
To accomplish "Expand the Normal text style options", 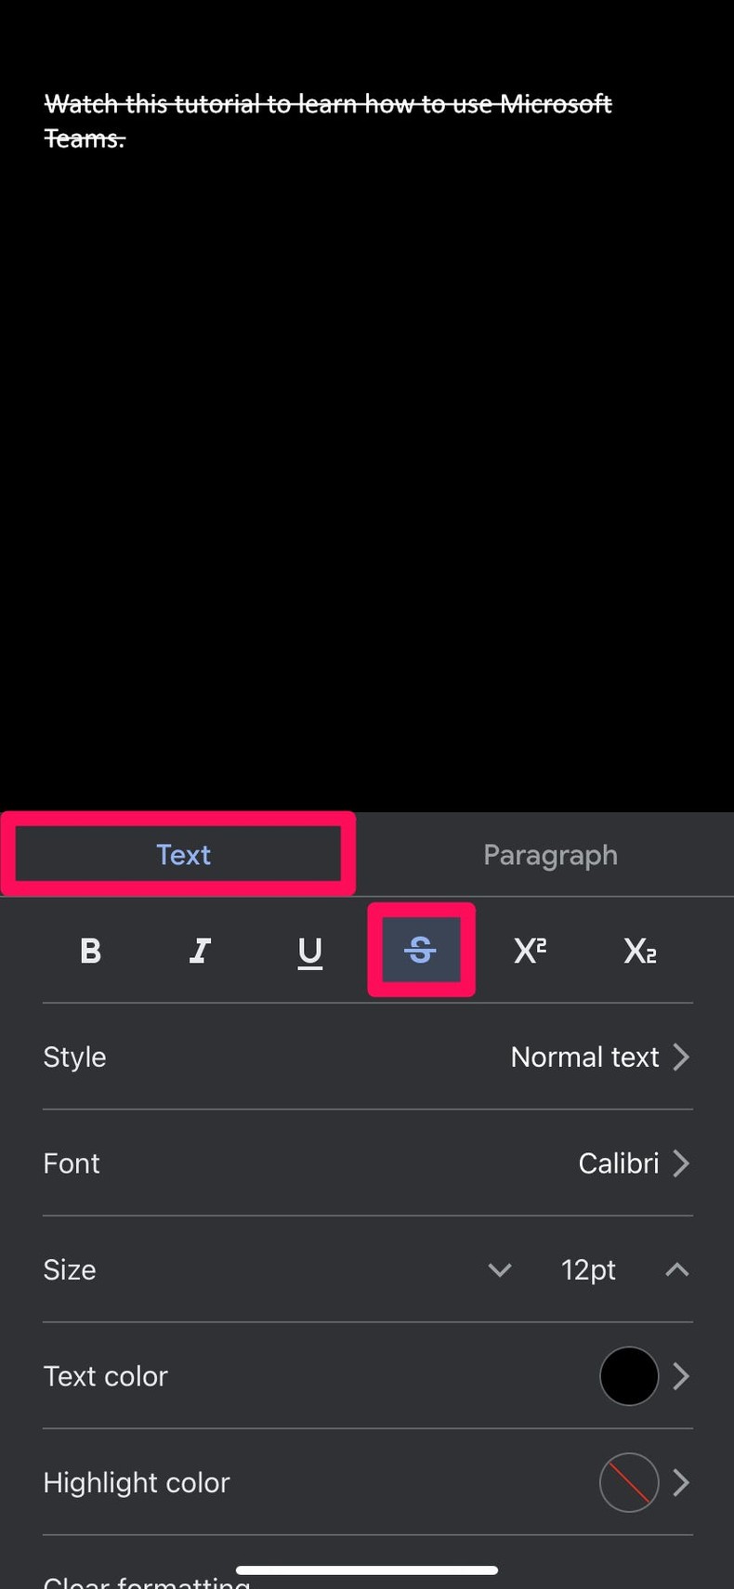I will pyautogui.click(x=601, y=1057).
